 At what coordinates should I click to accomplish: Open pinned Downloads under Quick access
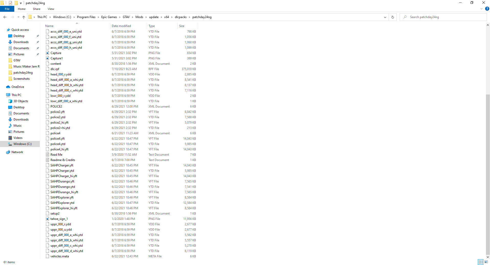point(21,42)
